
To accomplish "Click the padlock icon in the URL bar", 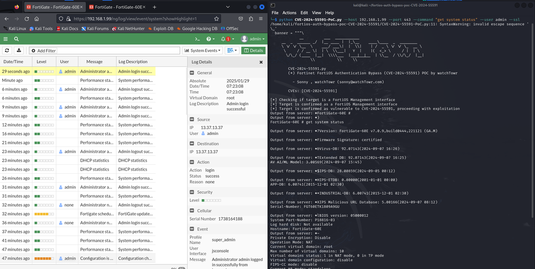I will [x=69, y=19].
